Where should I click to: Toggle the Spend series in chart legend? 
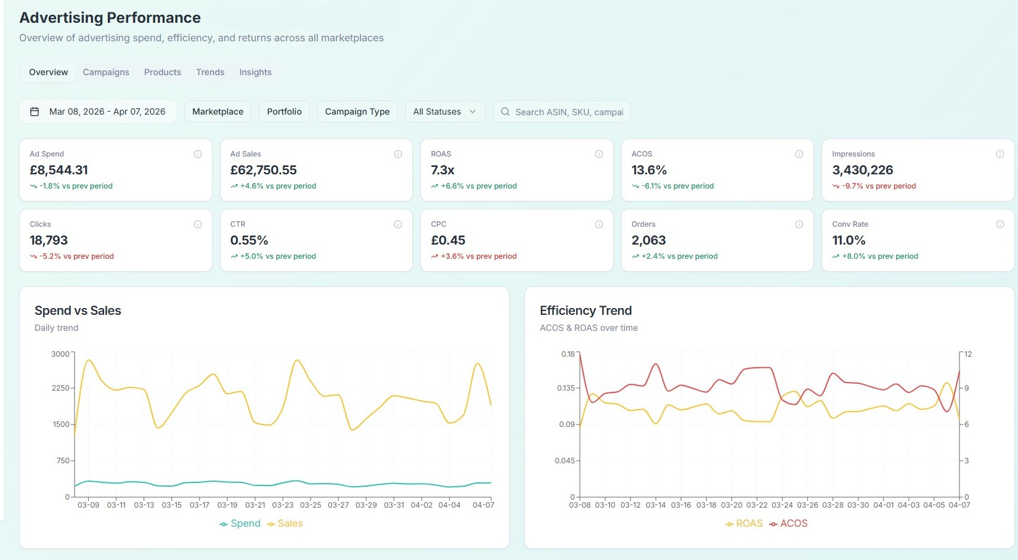(240, 524)
